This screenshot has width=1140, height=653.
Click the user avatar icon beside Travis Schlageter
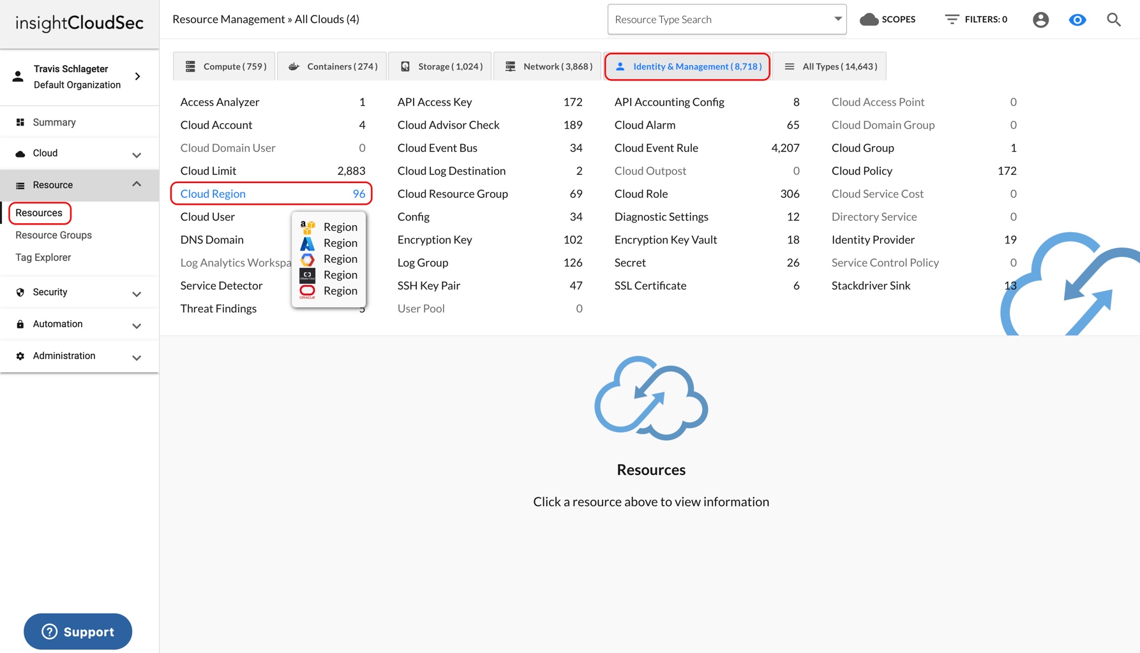pyautogui.click(x=18, y=77)
